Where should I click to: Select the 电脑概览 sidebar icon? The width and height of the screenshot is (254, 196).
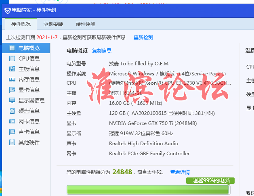[x=12, y=48]
